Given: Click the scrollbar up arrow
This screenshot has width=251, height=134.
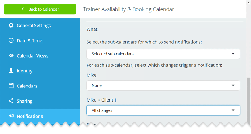Looking at the screenshot, I should point(248,3).
